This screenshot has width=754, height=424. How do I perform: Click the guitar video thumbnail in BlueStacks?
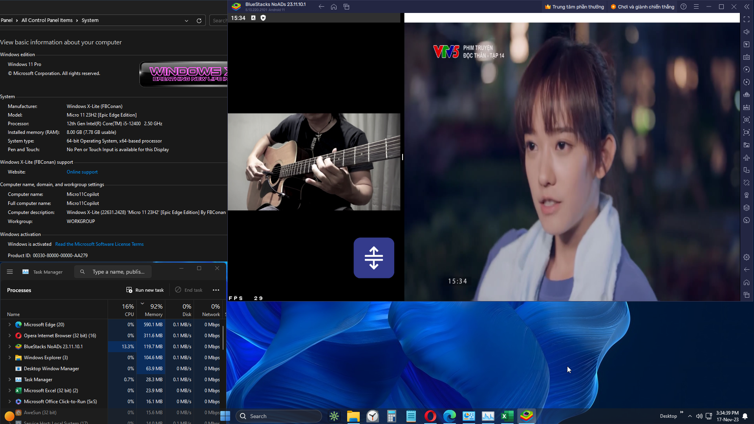pos(314,162)
